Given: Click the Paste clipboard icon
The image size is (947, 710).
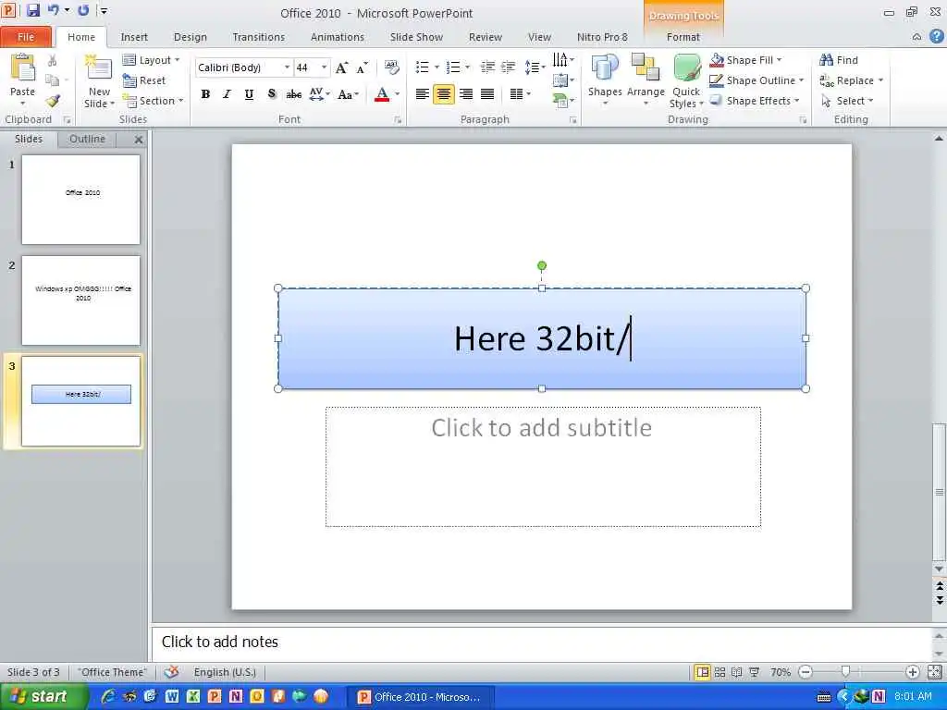Looking at the screenshot, I should point(23,67).
